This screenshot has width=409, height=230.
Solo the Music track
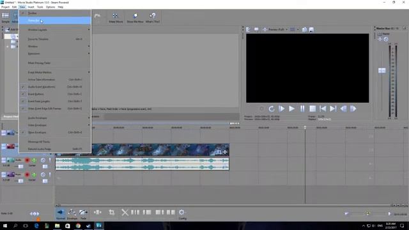tap(50, 174)
